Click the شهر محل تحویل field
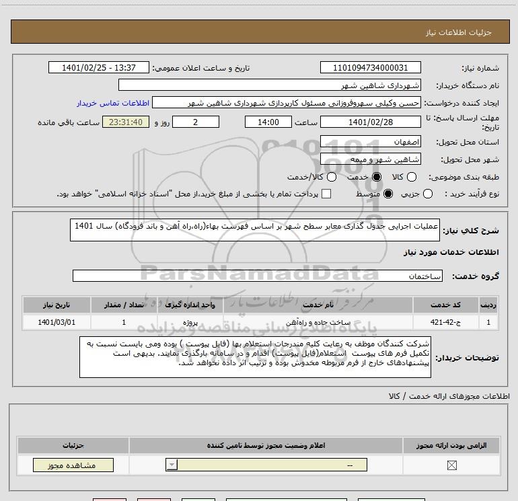518x501 pixels. pos(370,159)
